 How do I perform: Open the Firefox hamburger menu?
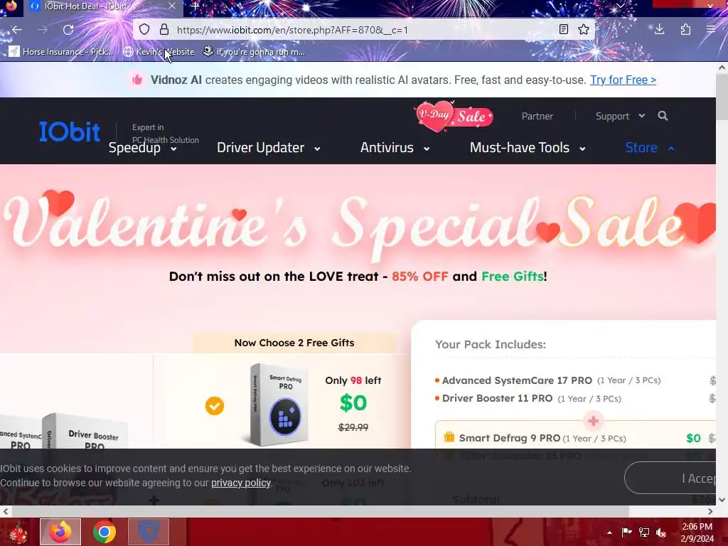pyautogui.click(x=711, y=30)
